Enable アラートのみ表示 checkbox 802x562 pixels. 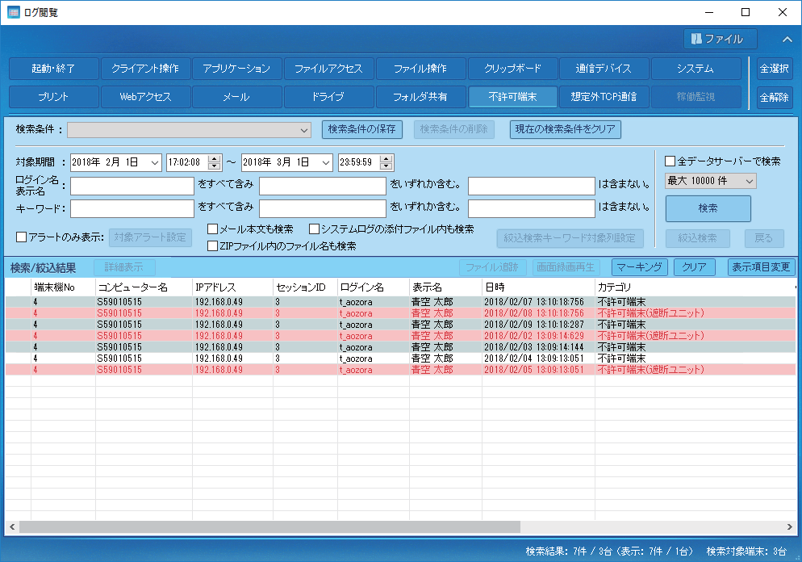click(22, 237)
